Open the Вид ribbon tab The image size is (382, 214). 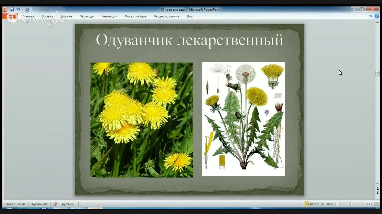(190, 16)
